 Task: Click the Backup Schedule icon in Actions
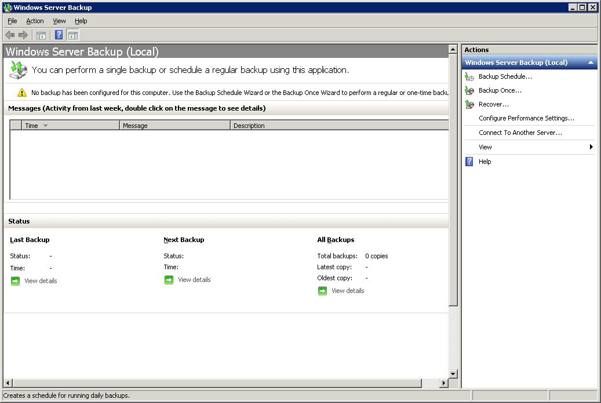point(469,76)
